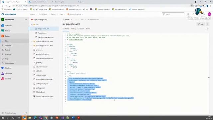Screen dimensions: 213x120
Task: Reload the browser page
Action: [x=9, y=6]
